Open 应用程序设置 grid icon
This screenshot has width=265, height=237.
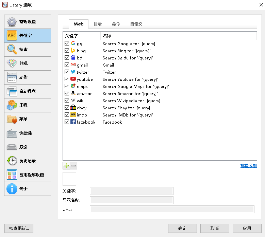pyautogui.click(x=12, y=175)
